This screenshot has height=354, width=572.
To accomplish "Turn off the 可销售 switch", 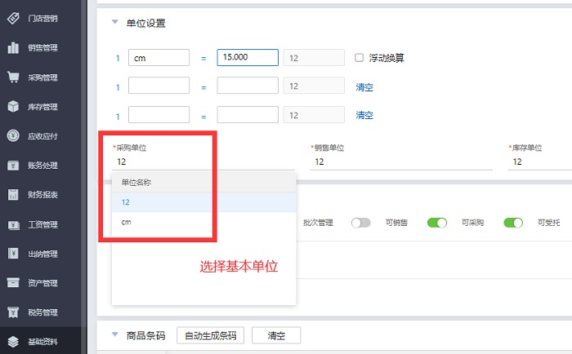I will [x=437, y=222].
